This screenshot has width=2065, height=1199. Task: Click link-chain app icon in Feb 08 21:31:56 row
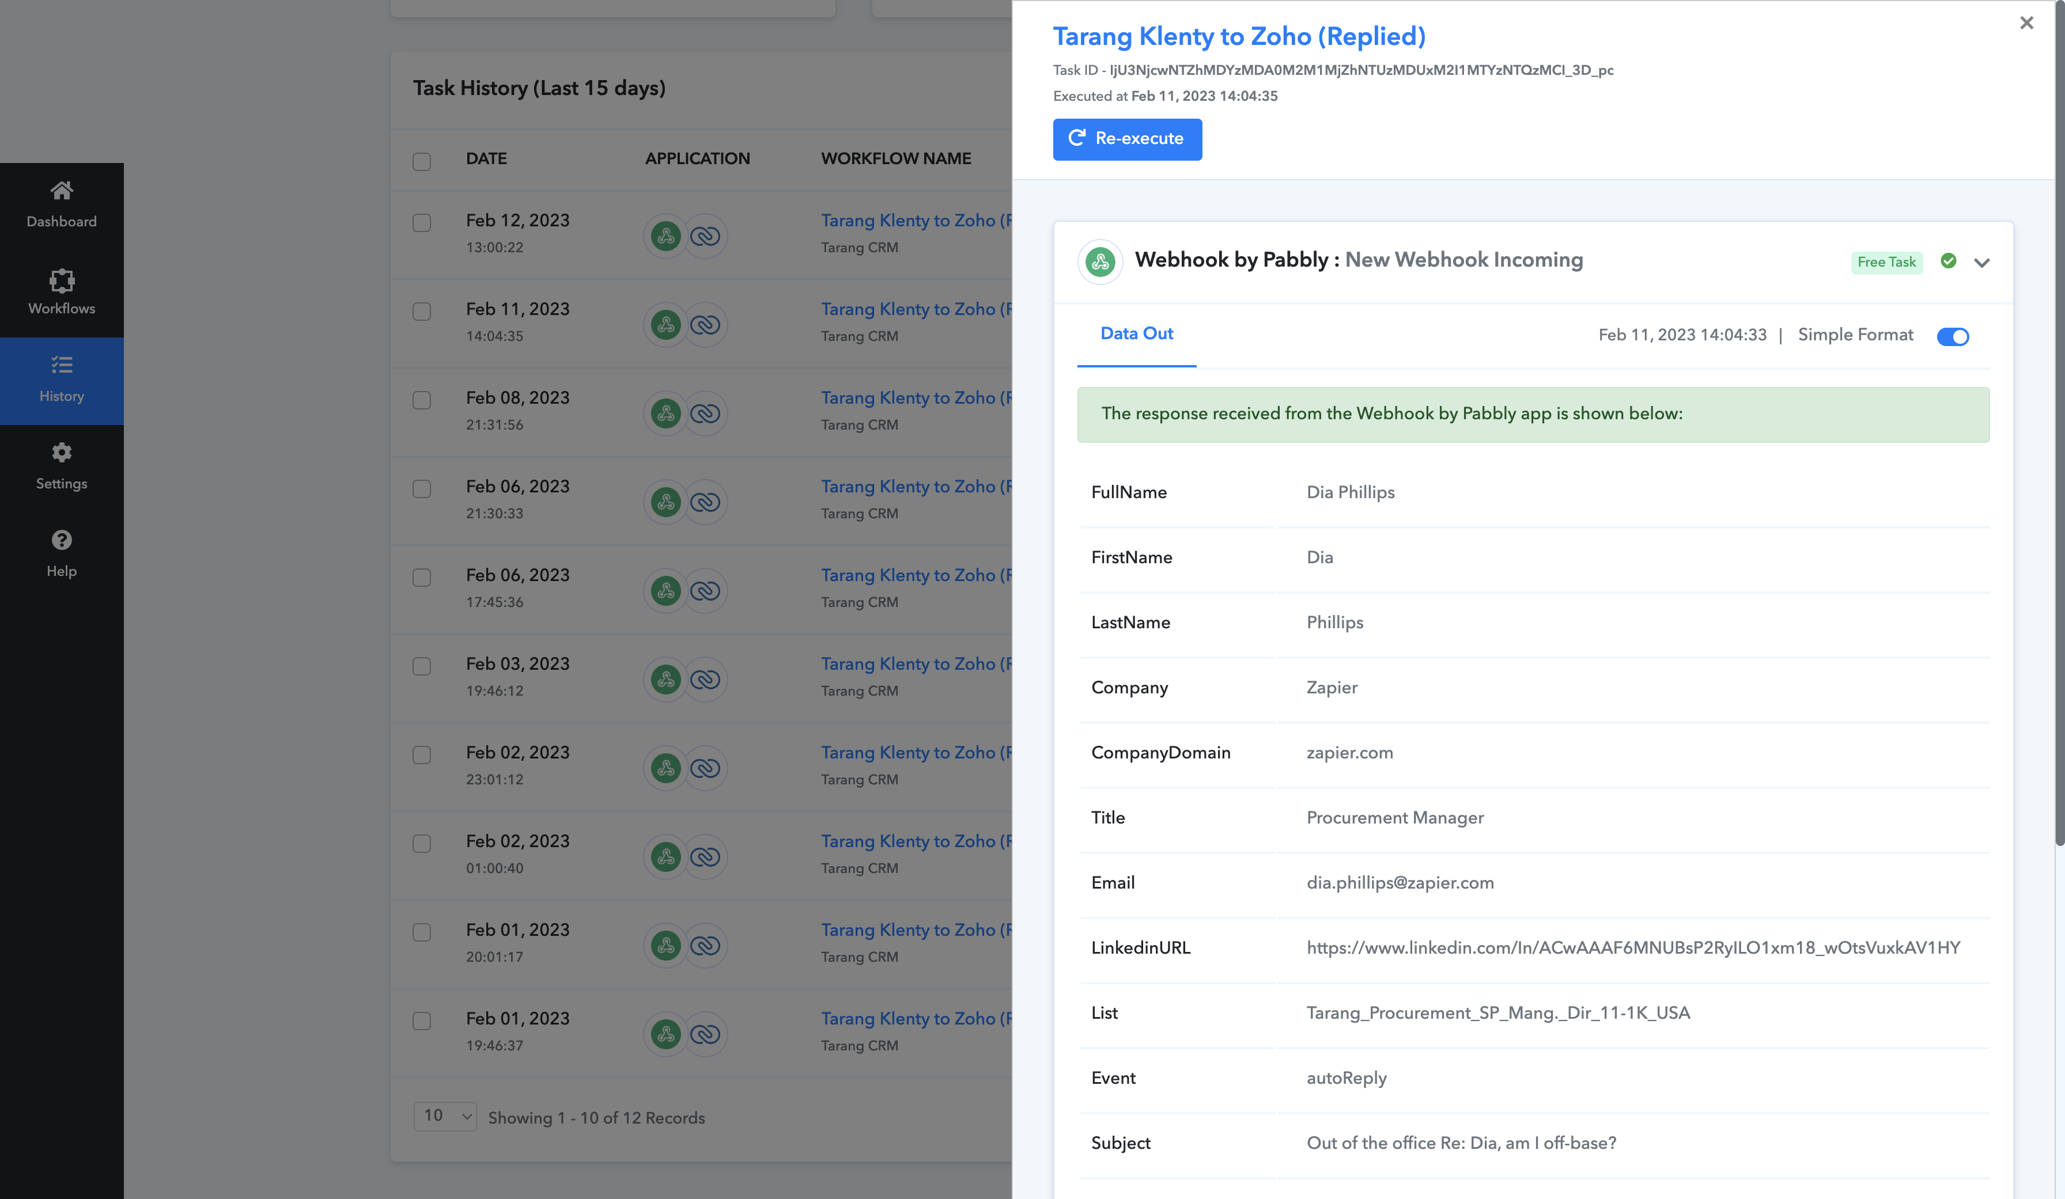pos(706,413)
